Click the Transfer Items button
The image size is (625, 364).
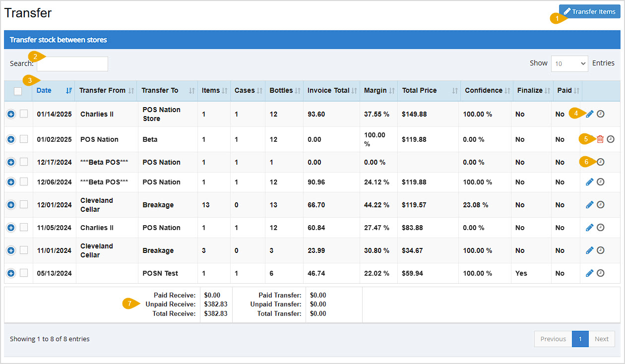click(590, 11)
